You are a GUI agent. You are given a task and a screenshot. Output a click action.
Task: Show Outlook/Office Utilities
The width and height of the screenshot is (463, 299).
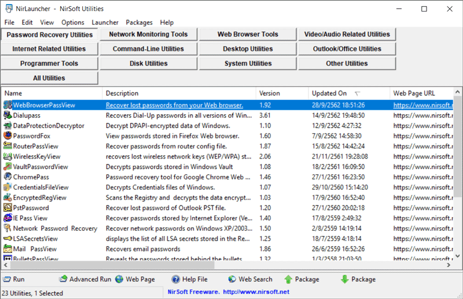(x=347, y=49)
